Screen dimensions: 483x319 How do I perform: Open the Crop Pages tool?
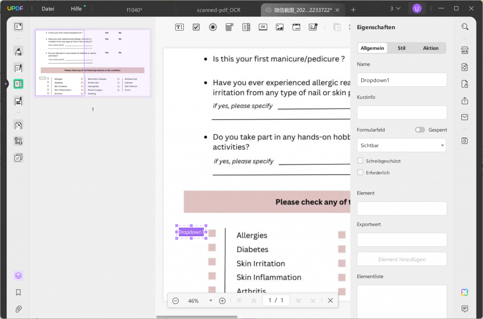click(x=18, y=140)
